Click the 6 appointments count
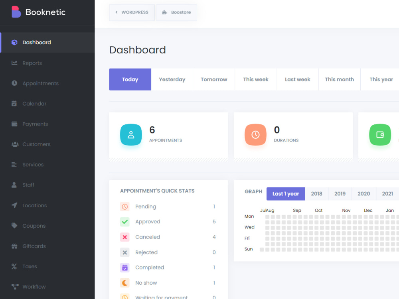399x299 pixels. [152, 130]
